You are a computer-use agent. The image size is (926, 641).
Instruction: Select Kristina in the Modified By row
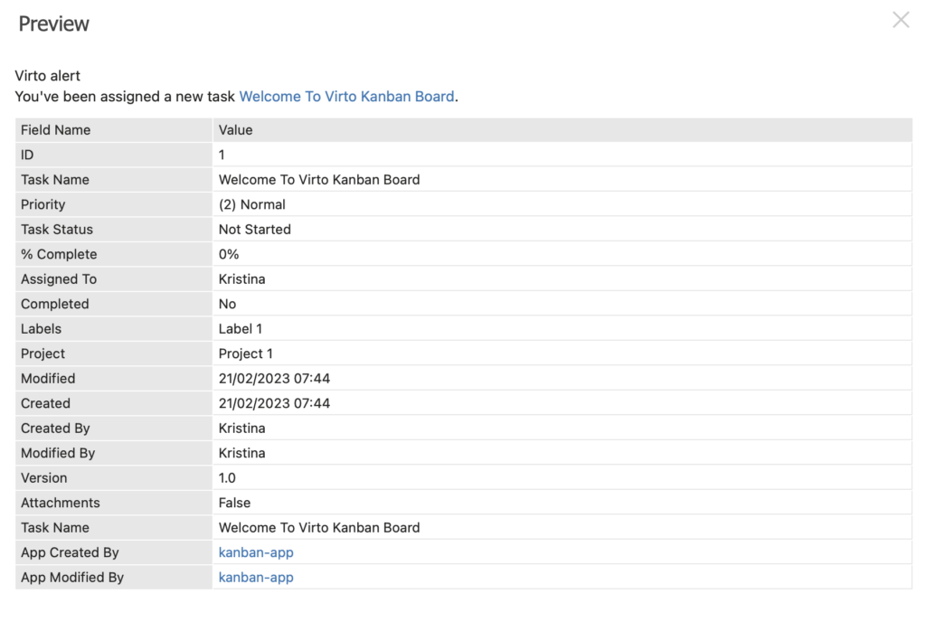[x=241, y=453]
